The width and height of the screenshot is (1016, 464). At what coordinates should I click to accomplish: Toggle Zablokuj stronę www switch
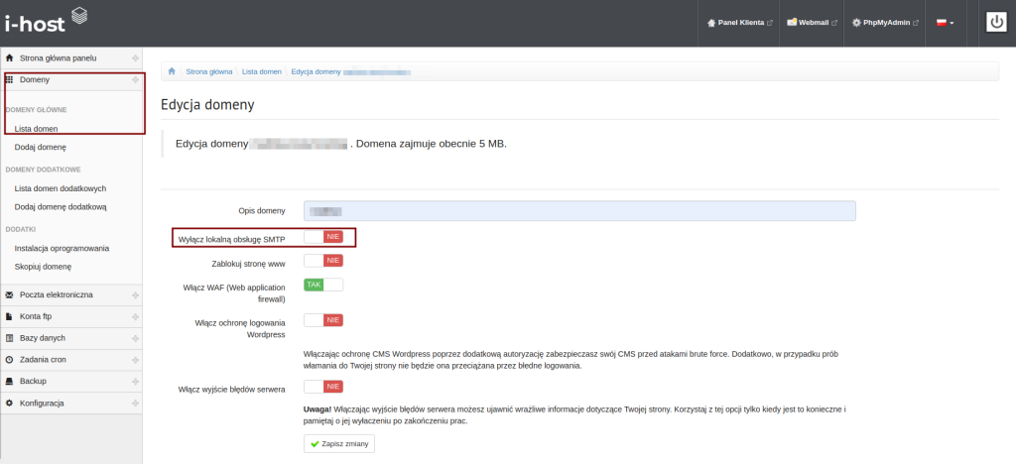[322, 261]
